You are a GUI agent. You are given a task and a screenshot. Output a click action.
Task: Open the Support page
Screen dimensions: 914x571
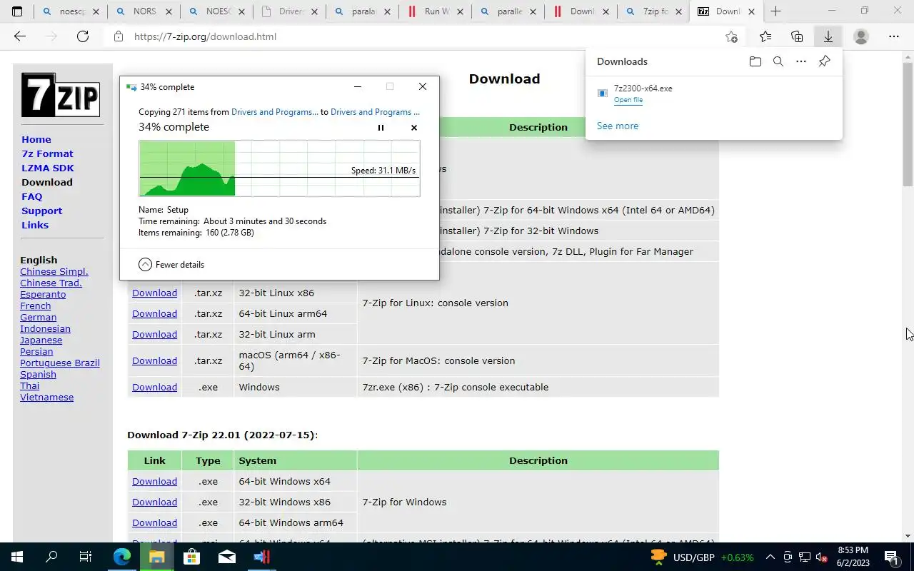[x=42, y=211]
